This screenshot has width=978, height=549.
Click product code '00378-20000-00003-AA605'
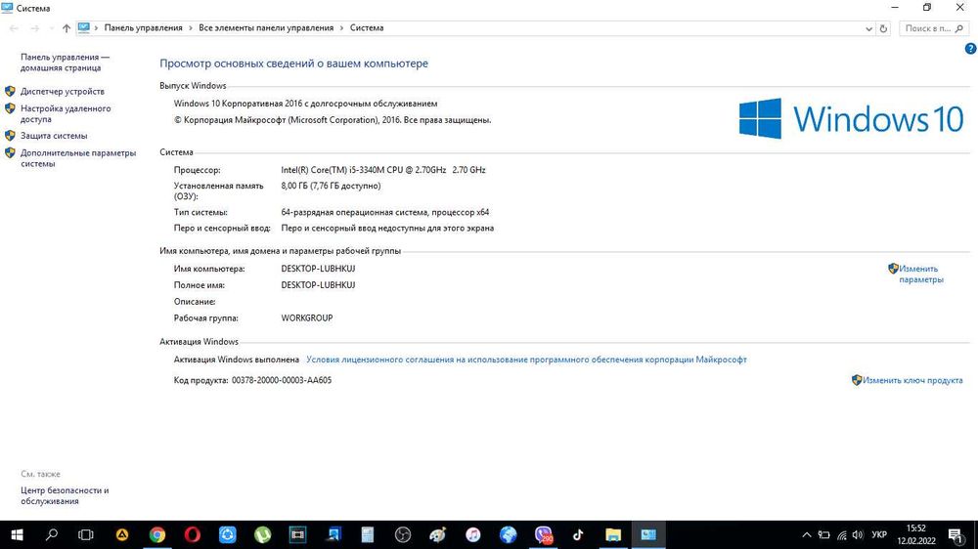(282, 380)
